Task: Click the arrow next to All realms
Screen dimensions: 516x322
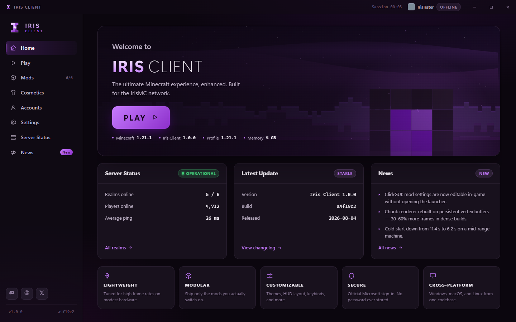Action: (x=130, y=248)
